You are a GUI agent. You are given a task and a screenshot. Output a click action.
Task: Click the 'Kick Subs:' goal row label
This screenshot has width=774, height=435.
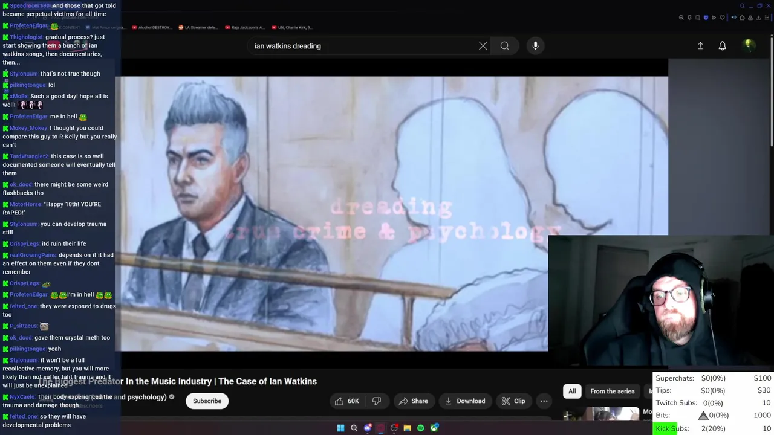coord(672,428)
